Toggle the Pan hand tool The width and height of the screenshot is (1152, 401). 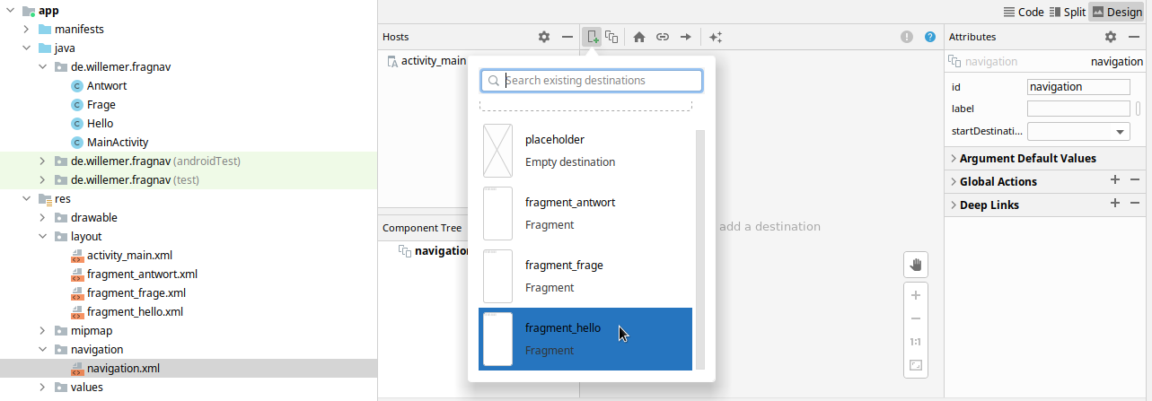[916, 265]
